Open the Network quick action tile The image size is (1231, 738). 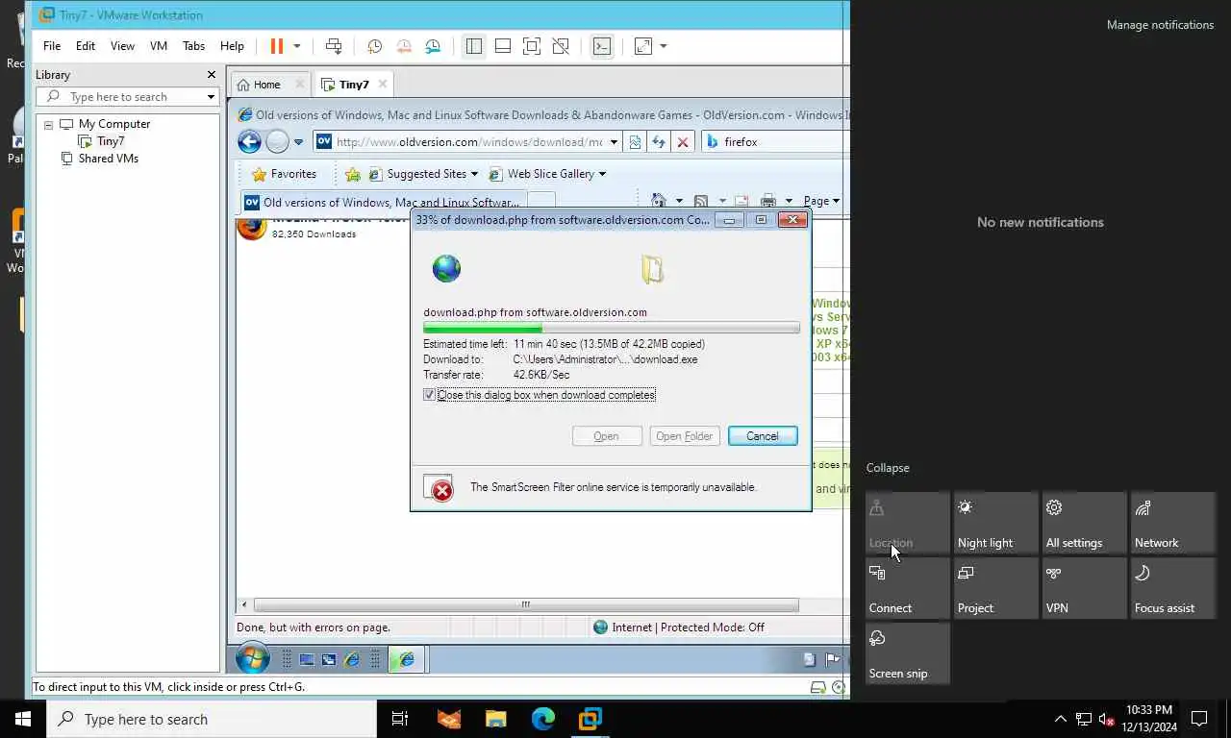pyautogui.click(x=1173, y=523)
